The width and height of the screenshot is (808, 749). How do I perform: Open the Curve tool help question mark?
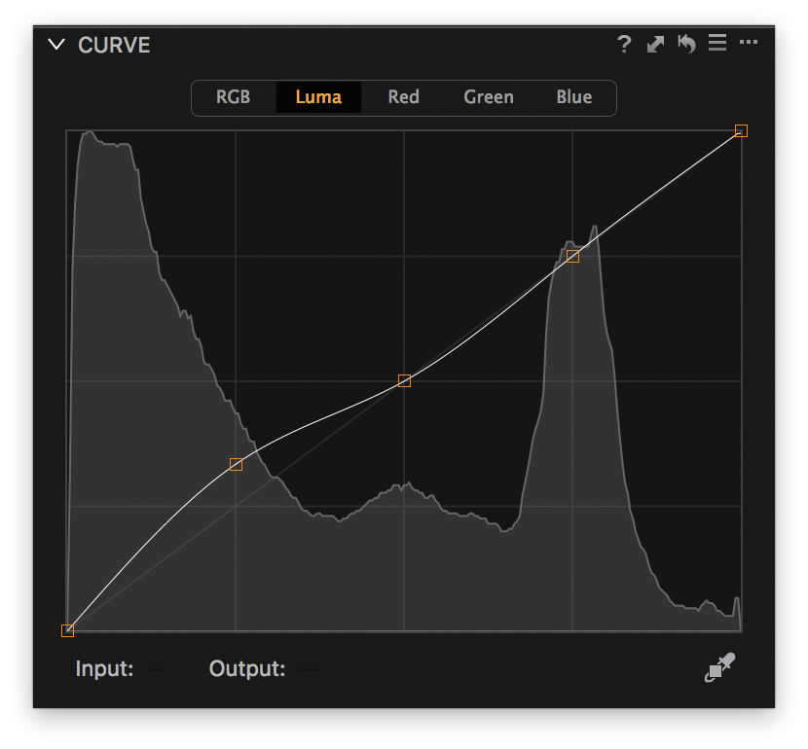click(x=624, y=45)
